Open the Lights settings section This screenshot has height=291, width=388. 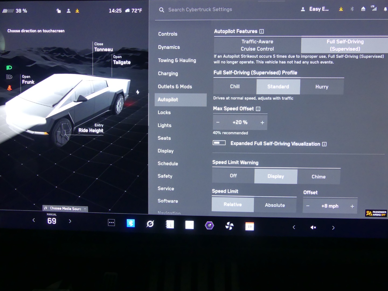[x=164, y=125]
